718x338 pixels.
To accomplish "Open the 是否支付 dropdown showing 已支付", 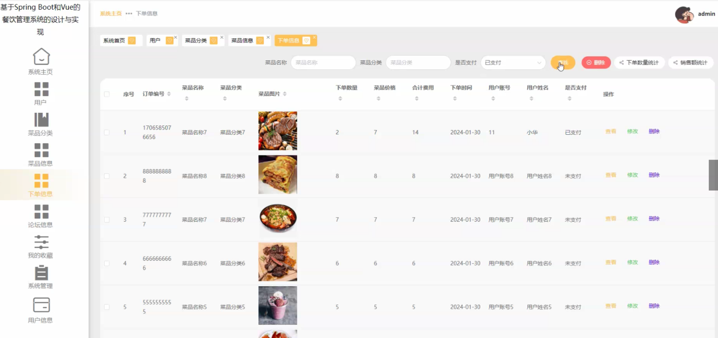I will (x=513, y=63).
